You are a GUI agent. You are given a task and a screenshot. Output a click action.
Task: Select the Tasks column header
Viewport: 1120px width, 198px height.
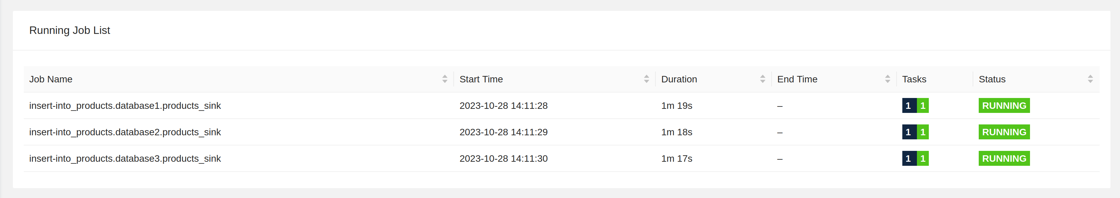point(914,79)
